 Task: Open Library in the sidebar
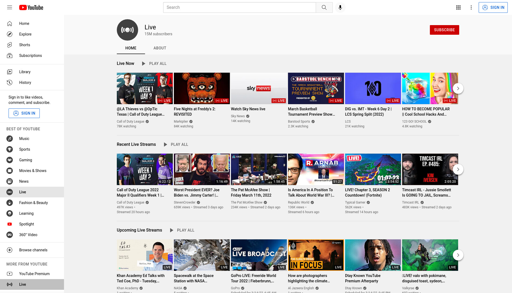(32, 72)
